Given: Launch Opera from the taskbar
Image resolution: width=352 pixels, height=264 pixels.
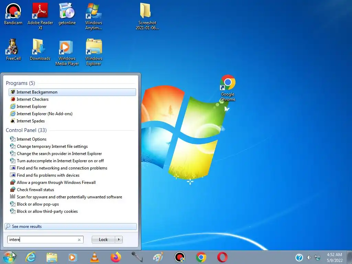Looking at the screenshot, I should click(x=222, y=257).
